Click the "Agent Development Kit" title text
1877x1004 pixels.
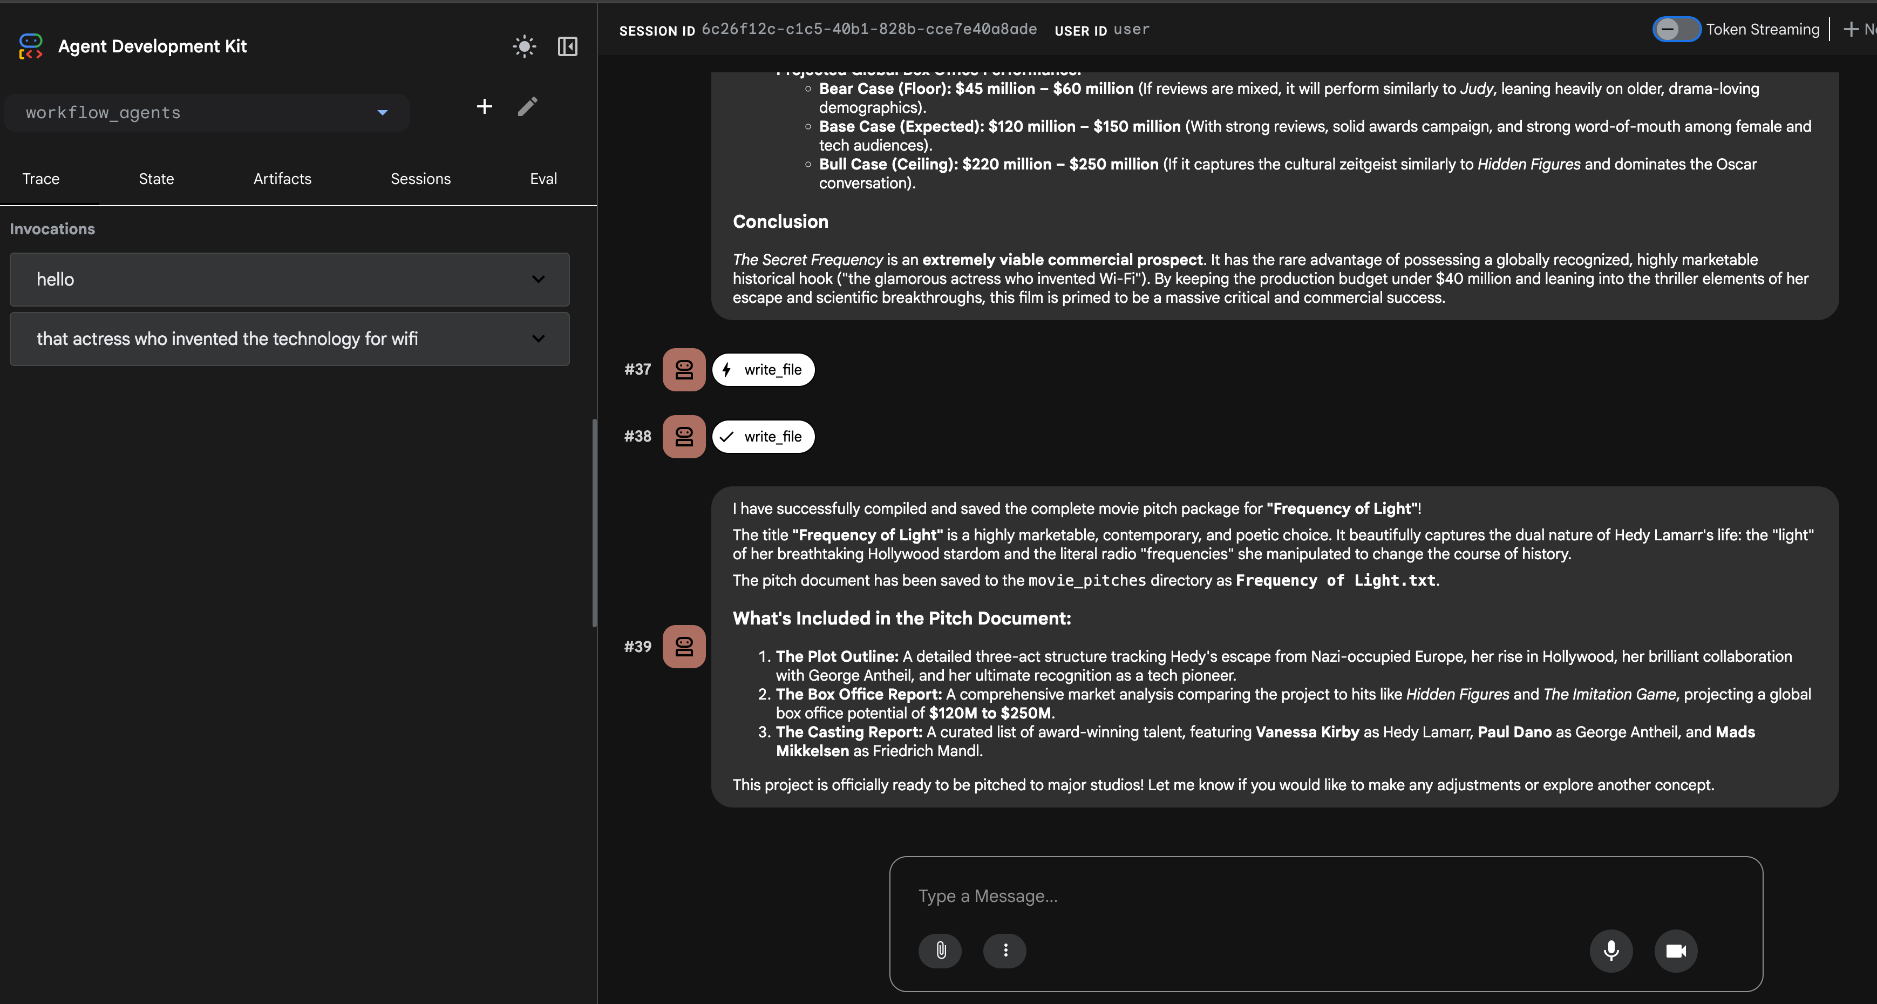pyautogui.click(x=152, y=46)
